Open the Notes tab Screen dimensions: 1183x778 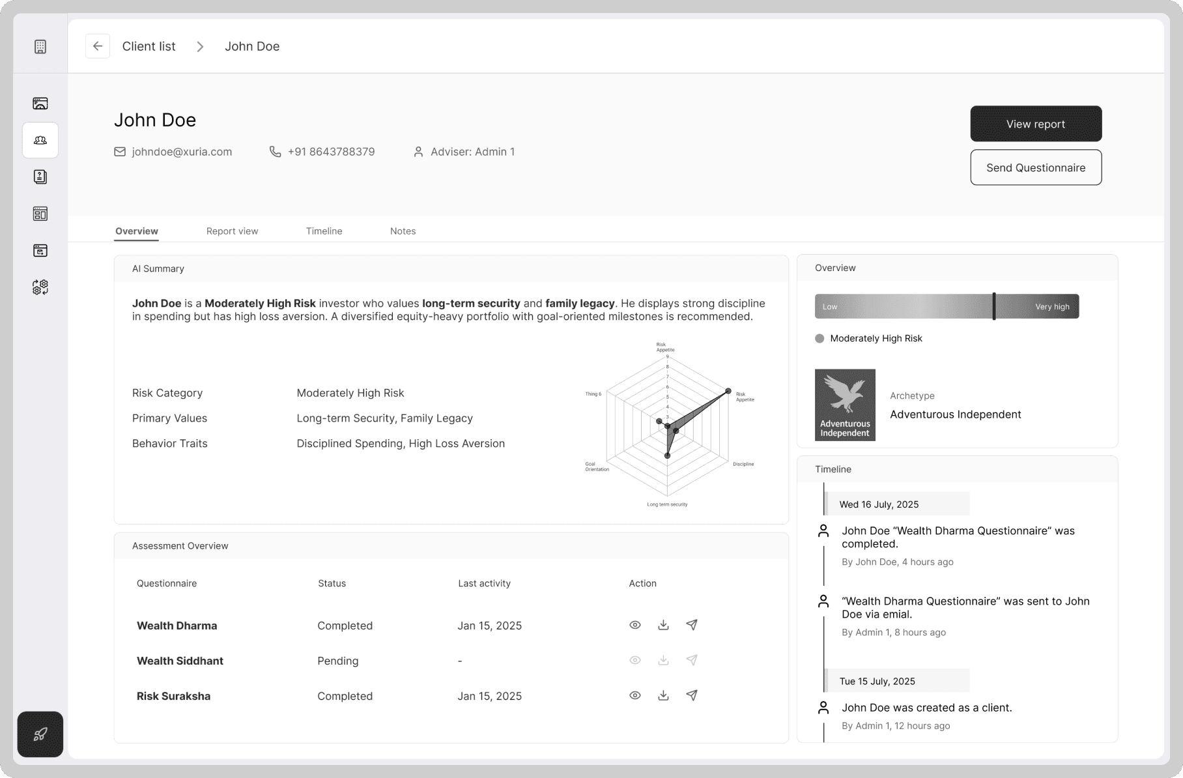[x=403, y=231]
